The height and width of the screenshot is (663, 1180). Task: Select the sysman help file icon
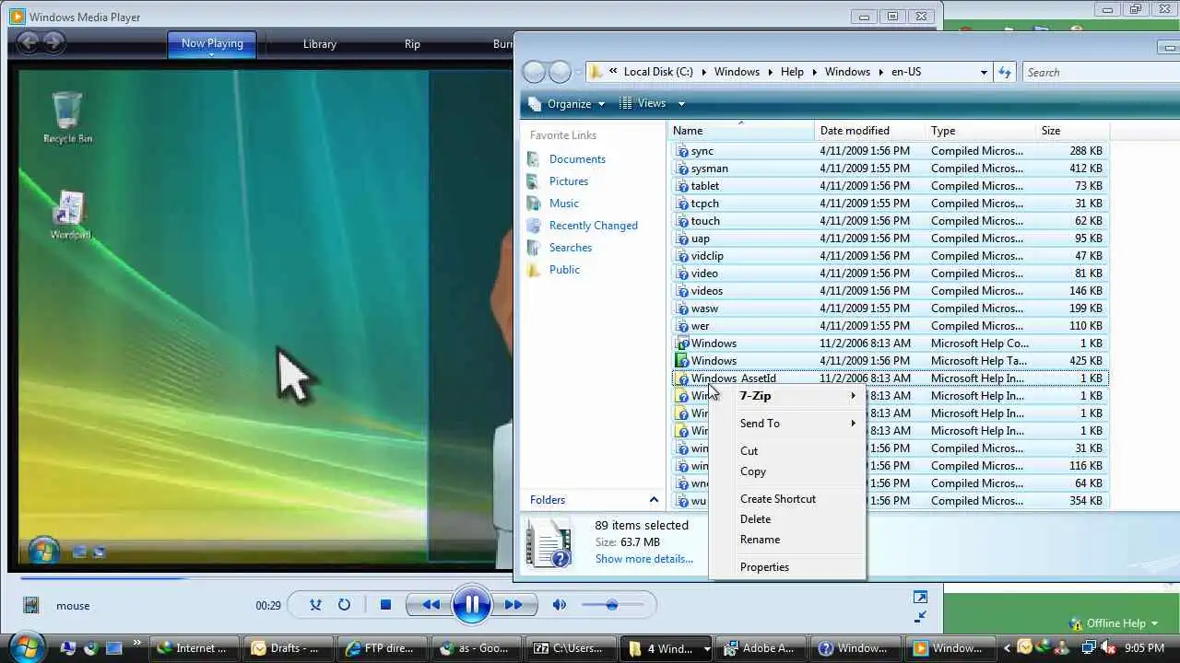point(682,169)
